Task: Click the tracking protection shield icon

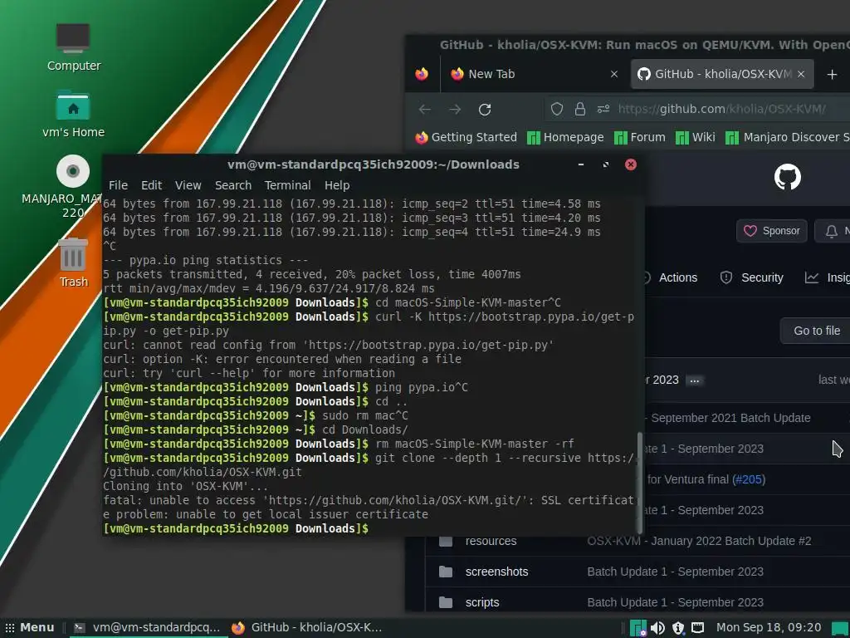Action: pyautogui.click(x=557, y=109)
